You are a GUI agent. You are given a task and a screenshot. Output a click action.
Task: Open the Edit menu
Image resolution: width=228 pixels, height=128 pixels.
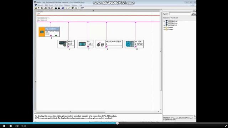point(46,5)
